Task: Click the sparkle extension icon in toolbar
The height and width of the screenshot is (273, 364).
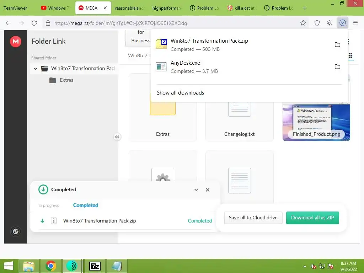Action: click(x=330, y=23)
